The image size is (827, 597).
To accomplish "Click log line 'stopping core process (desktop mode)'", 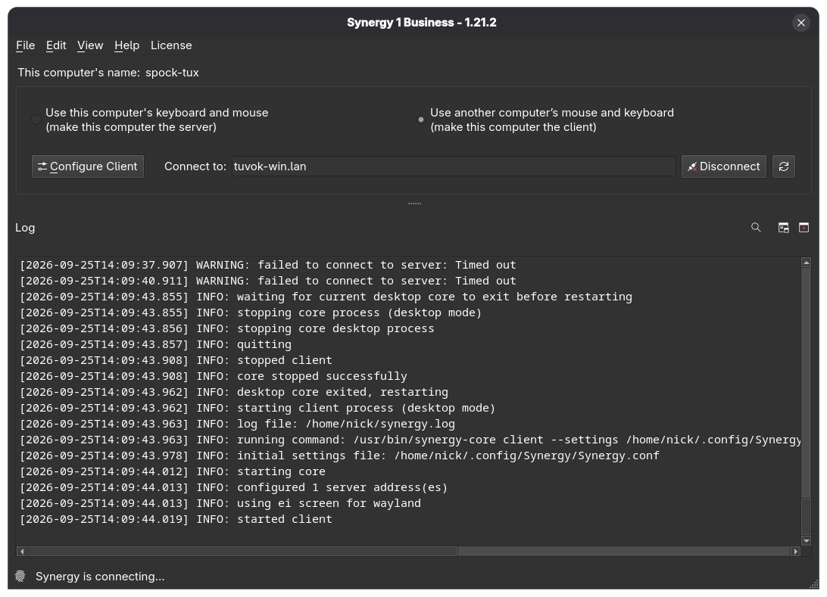I will [251, 312].
